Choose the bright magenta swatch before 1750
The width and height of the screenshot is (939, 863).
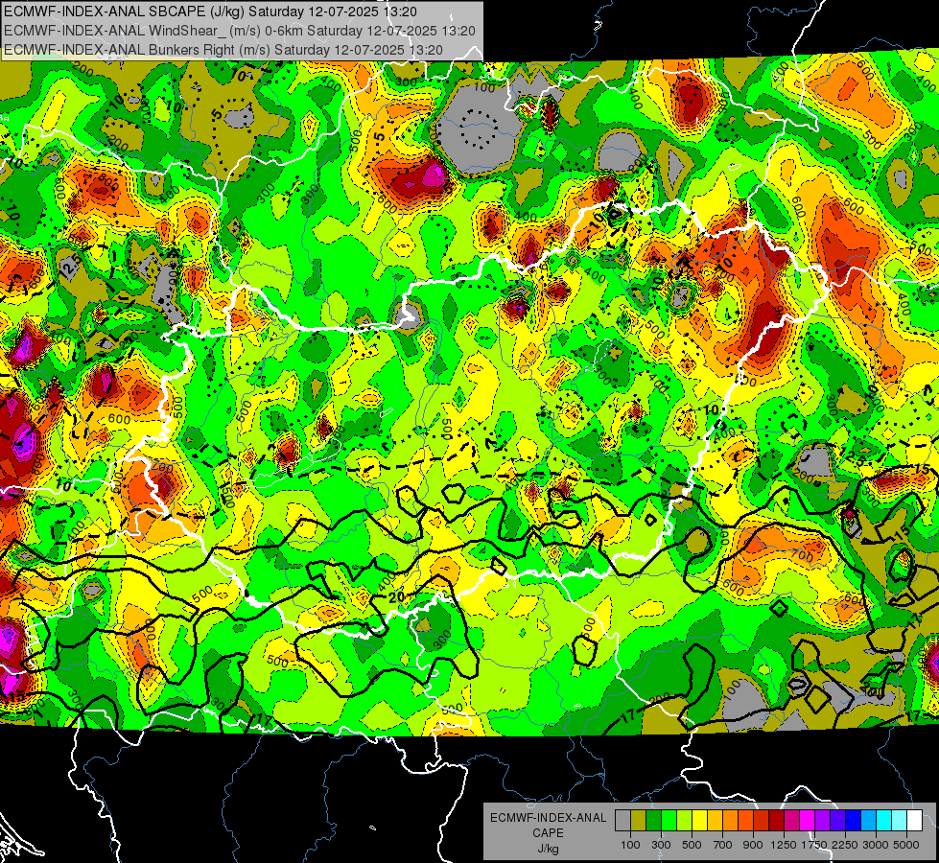(x=808, y=820)
